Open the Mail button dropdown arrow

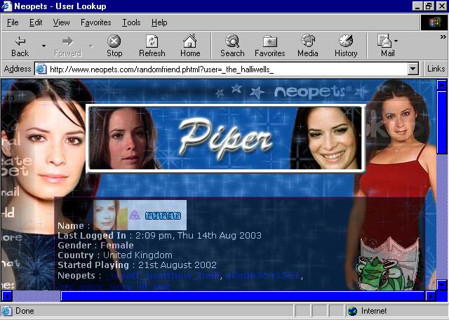[396, 41]
